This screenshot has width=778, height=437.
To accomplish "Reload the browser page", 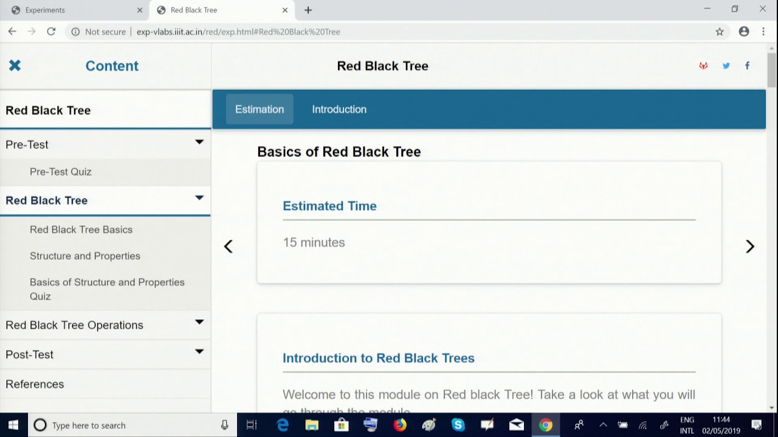I will [51, 32].
